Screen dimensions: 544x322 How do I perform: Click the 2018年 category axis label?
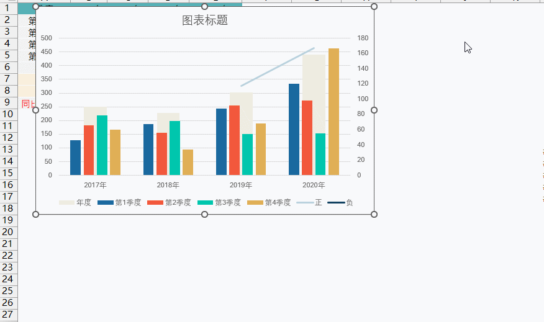[x=168, y=185]
